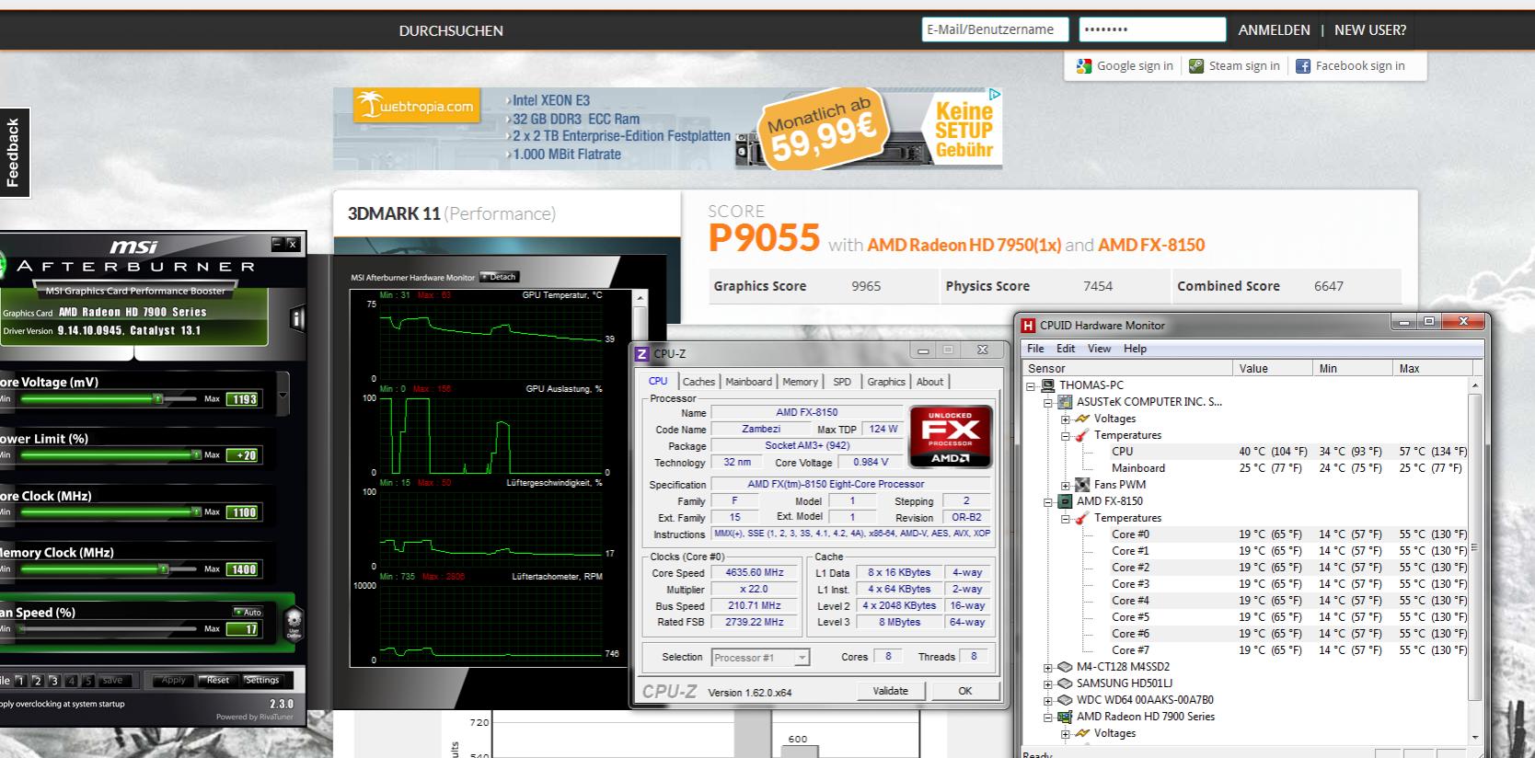The image size is (1535, 758).
Task: Click the THOMAS-PC computer icon
Action: (1047, 385)
